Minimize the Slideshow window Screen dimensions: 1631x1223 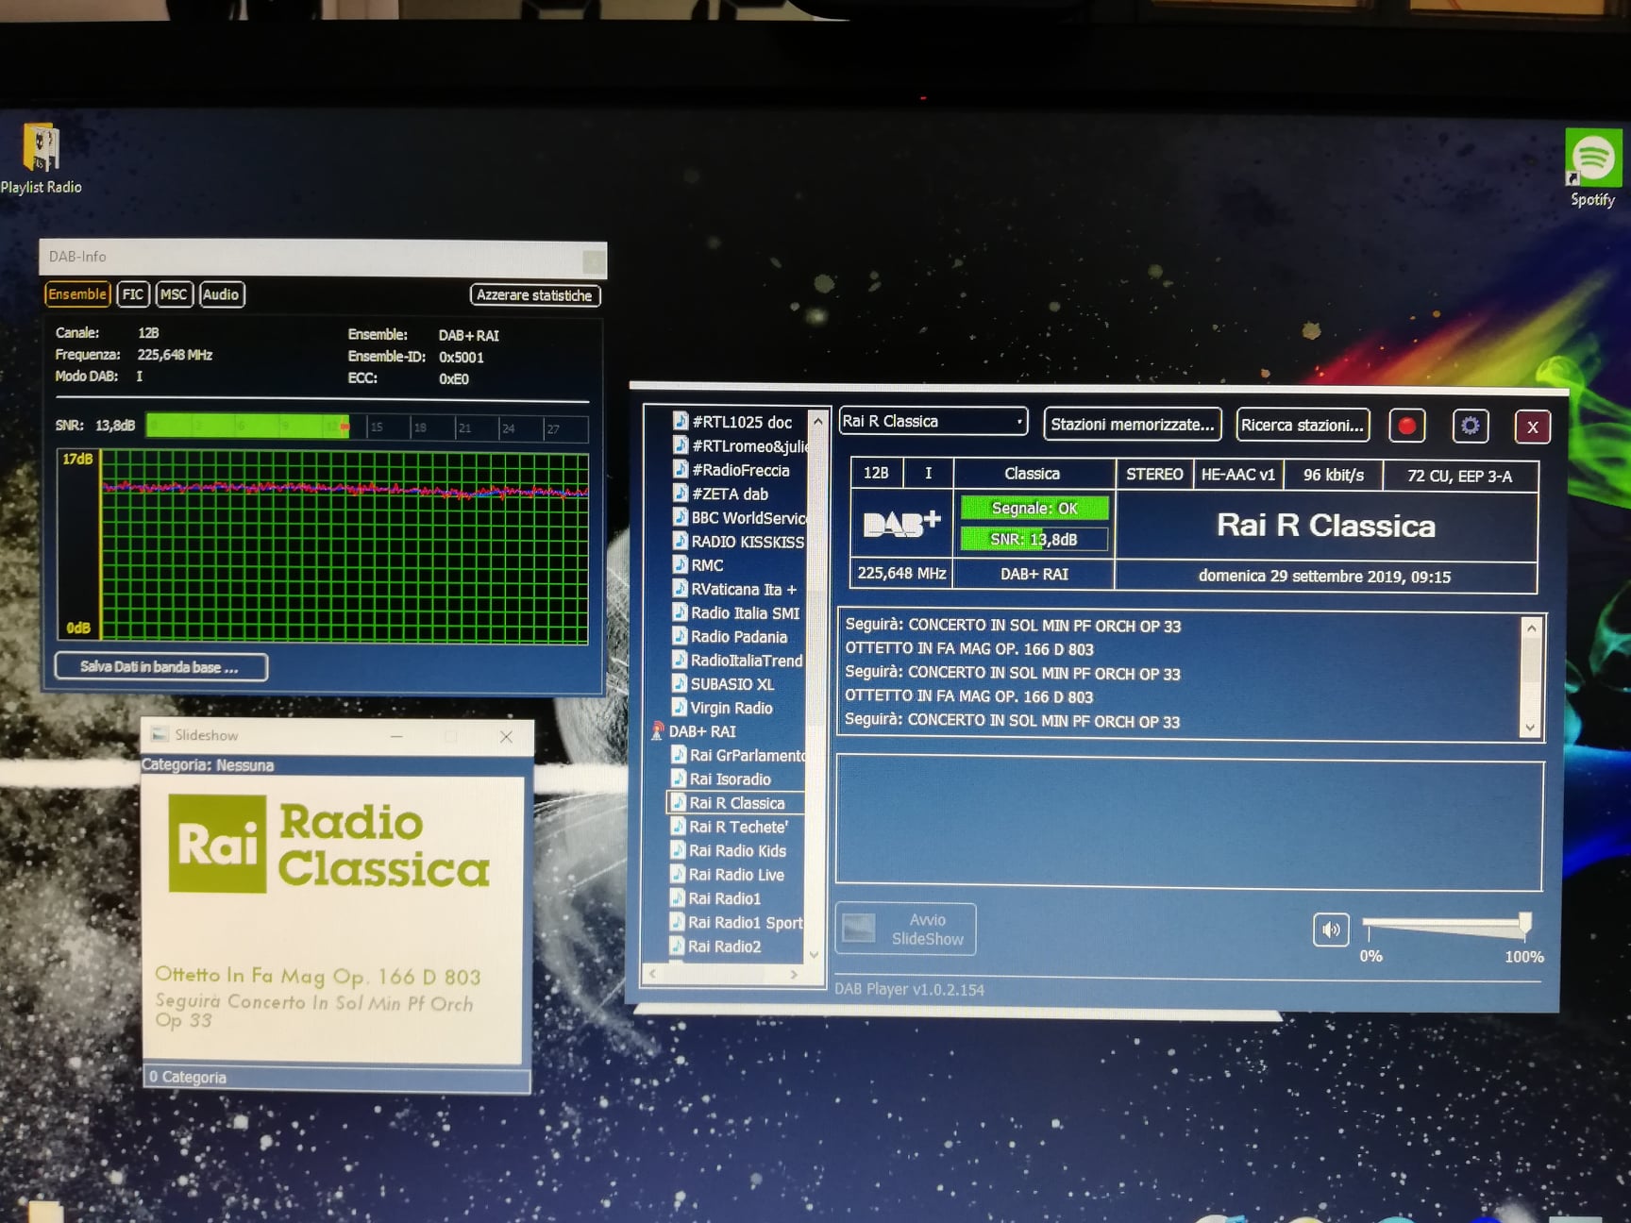pyautogui.click(x=396, y=736)
